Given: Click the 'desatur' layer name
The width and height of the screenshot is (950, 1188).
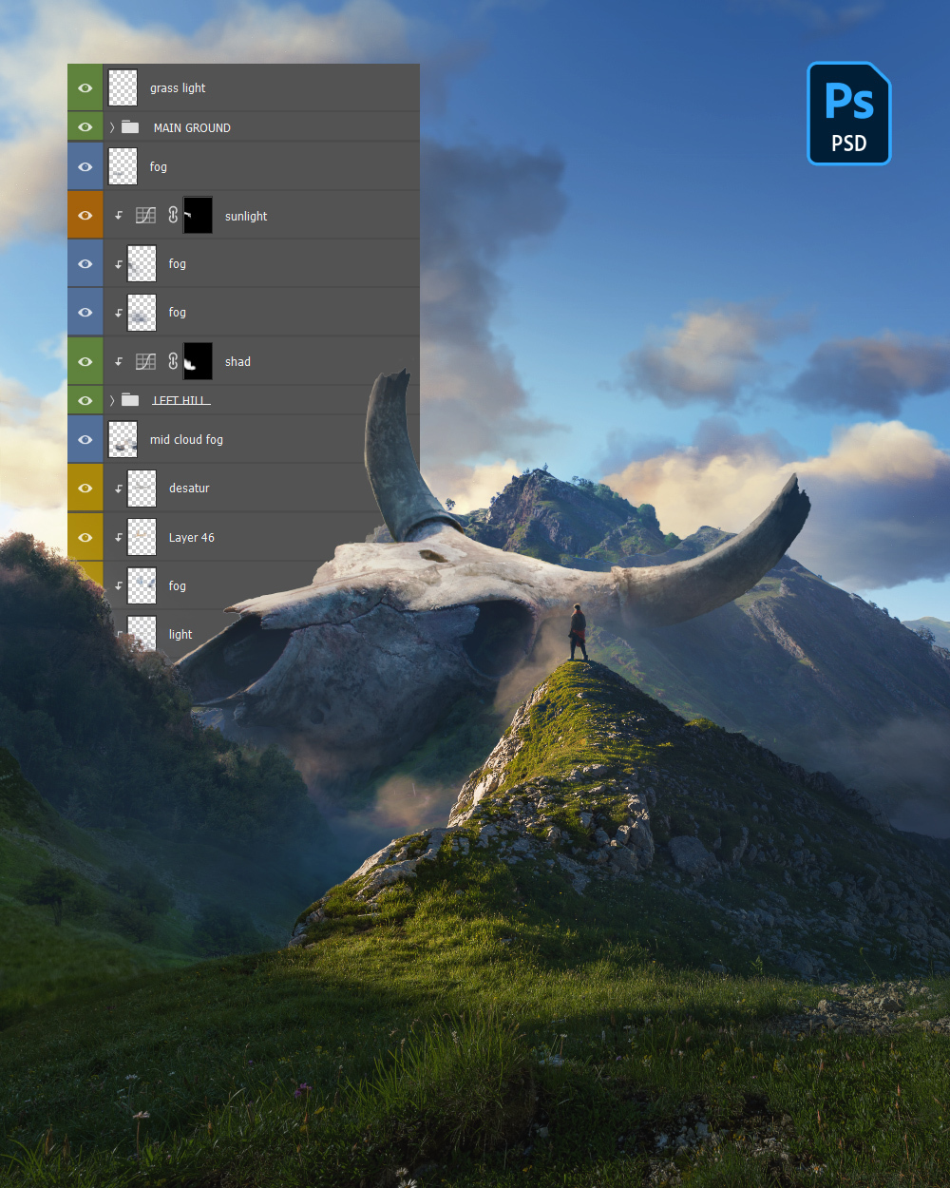Looking at the screenshot, I should 189,489.
